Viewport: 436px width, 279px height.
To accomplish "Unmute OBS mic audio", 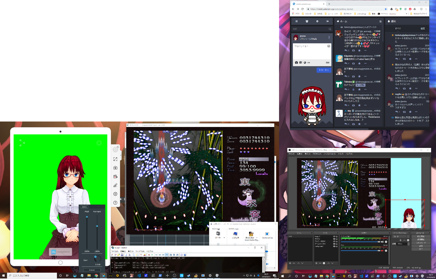I will point(382,251).
